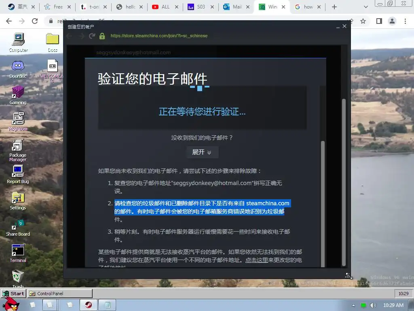Click the Chrome profile avatar icon
414x311 pixels.
pyautogui.click(x=392, y=21)
